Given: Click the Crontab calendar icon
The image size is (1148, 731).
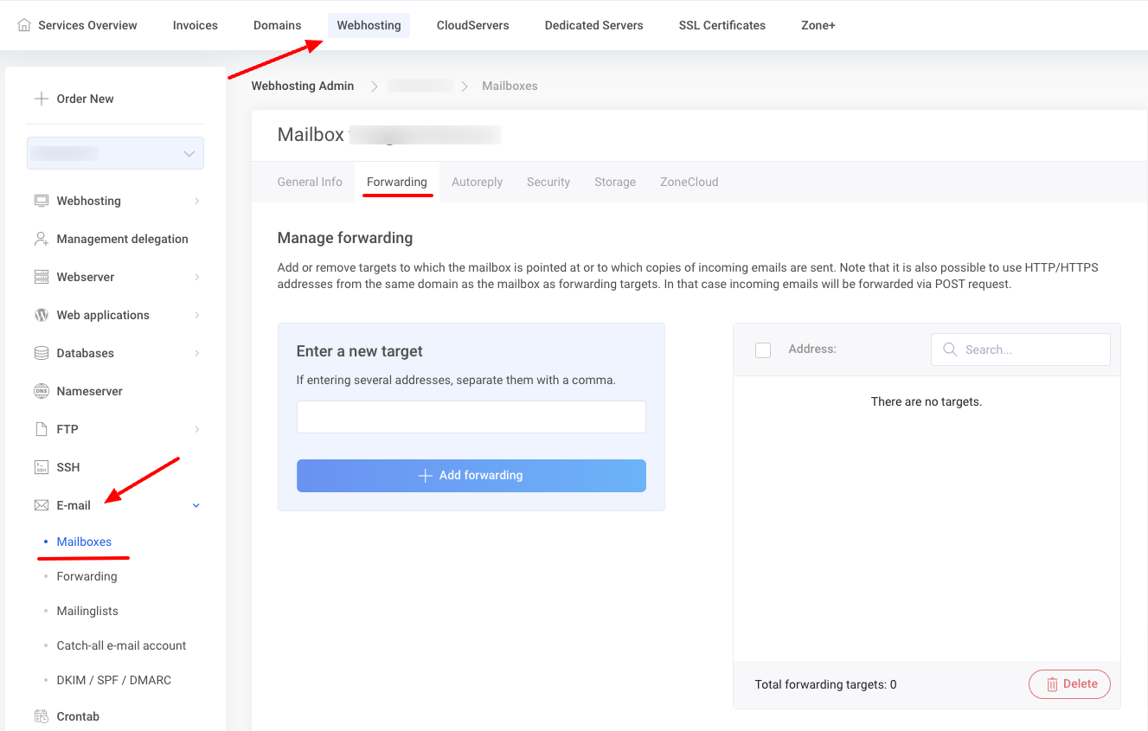Looking at the screenshot, I should coord(42,716).
